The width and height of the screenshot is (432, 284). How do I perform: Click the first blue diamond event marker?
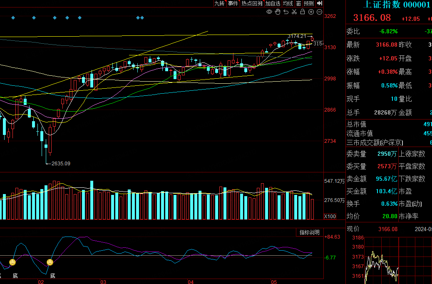coord(13,18)
